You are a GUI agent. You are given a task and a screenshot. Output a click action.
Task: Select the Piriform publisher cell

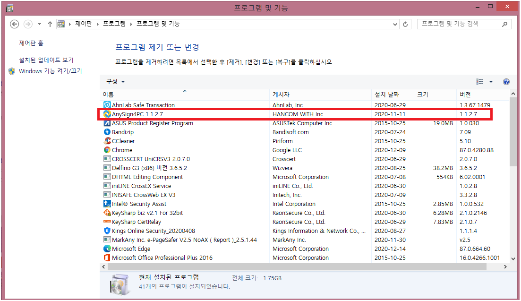[282, 141]
